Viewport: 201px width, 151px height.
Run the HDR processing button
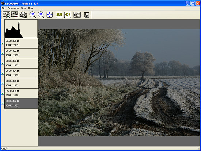point(68,15)
